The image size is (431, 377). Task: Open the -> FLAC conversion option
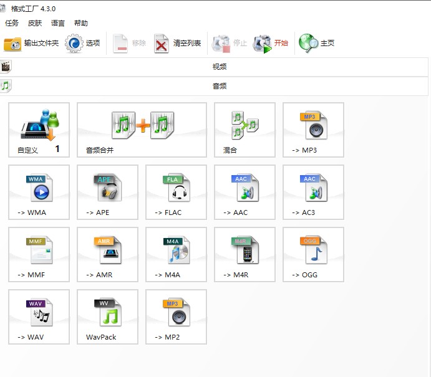click(x=176, y=192)
